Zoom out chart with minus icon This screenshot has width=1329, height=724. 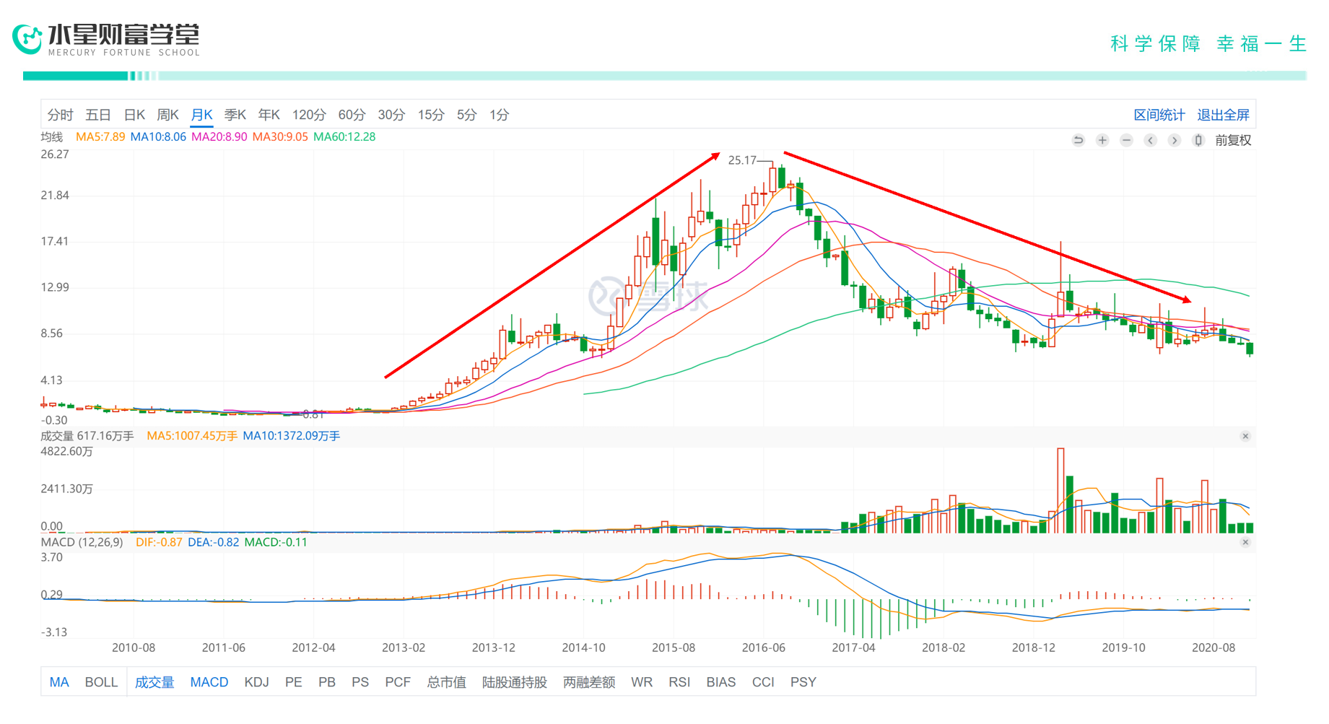[1126, 140]
